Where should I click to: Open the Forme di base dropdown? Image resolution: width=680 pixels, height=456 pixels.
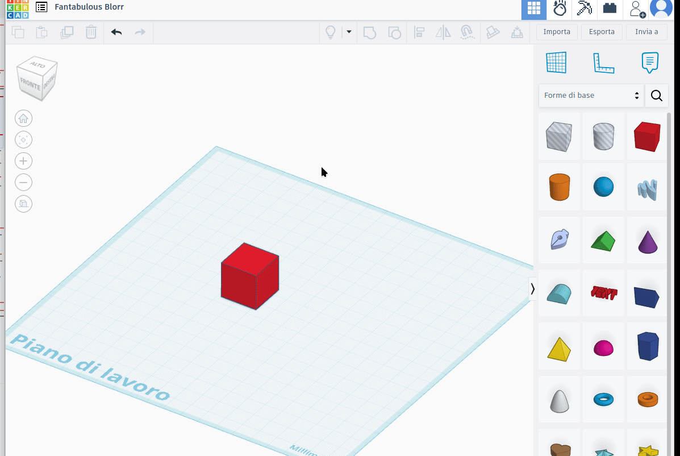[x=591, y=96]
